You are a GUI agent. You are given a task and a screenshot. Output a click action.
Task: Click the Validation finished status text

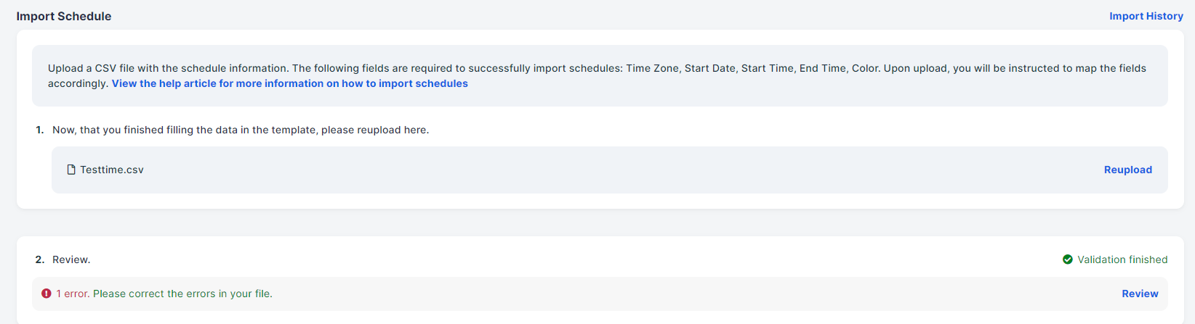click(x=1122, y=259)
